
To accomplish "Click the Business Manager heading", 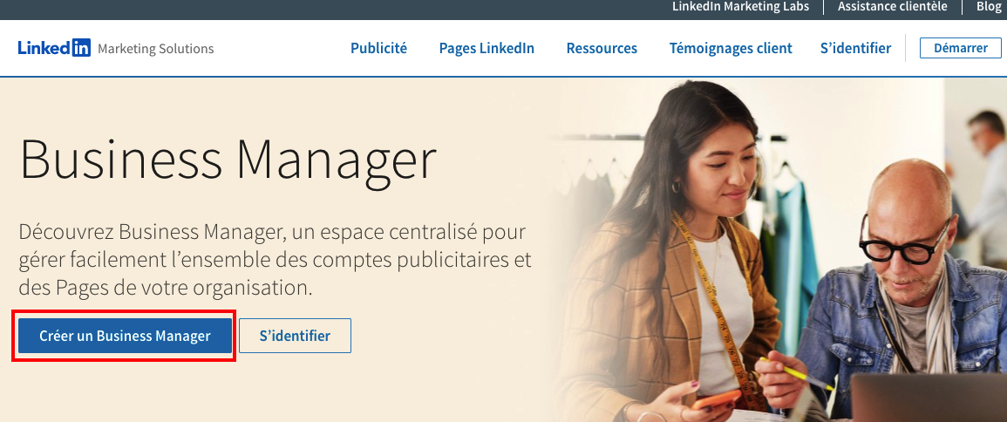I will (x=228, y=158).
